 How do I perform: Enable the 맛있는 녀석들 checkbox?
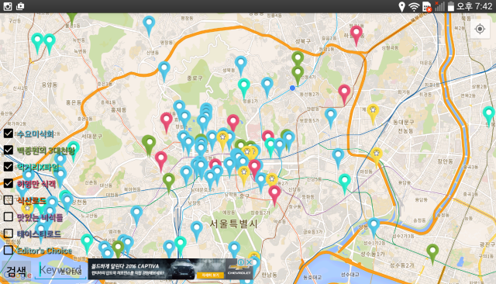click(x=9, y=216)
